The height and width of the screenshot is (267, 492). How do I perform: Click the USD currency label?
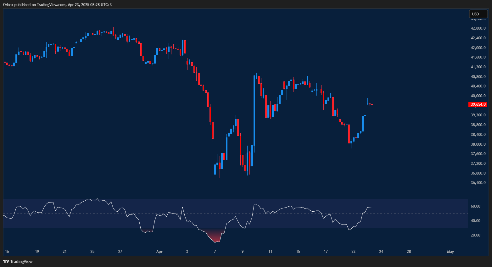point(478,14)
